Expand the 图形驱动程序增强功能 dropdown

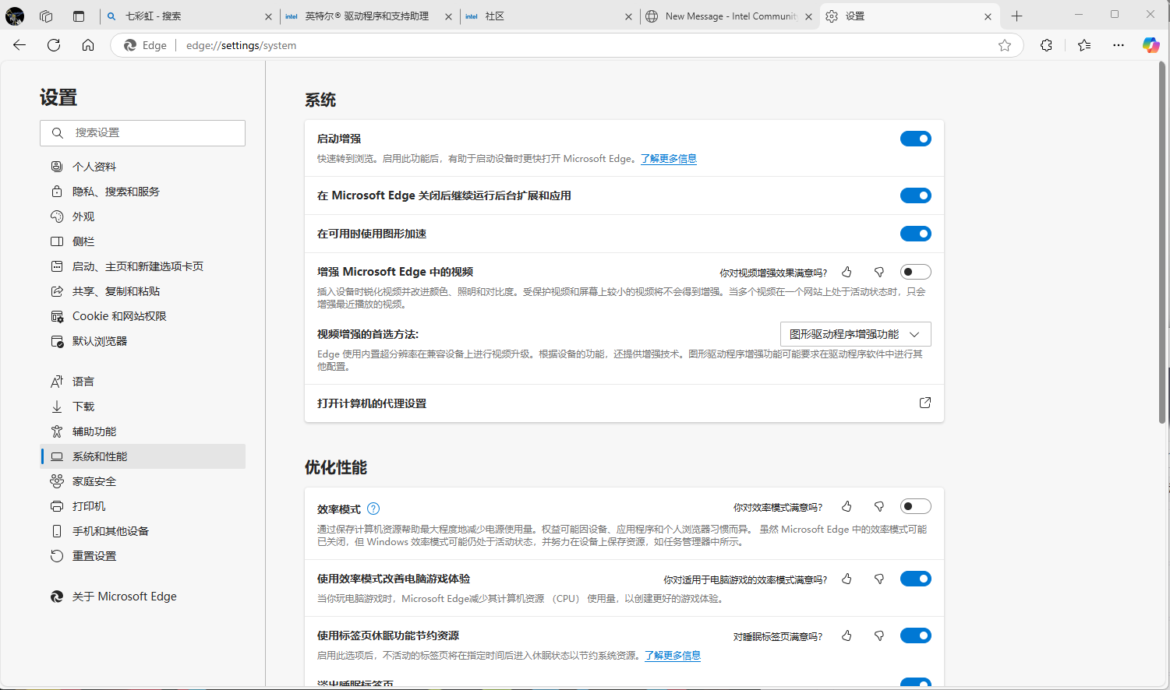point(855,334)
